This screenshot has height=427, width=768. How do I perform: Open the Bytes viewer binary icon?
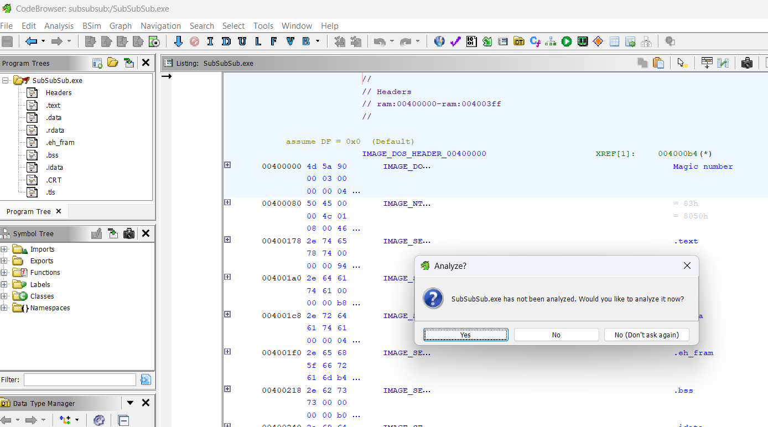(471, 41)
